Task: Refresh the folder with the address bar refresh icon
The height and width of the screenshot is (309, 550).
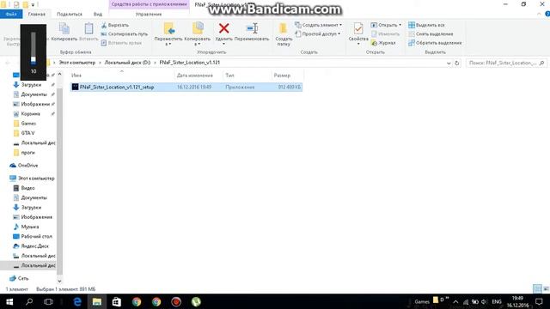Action: 456,63
